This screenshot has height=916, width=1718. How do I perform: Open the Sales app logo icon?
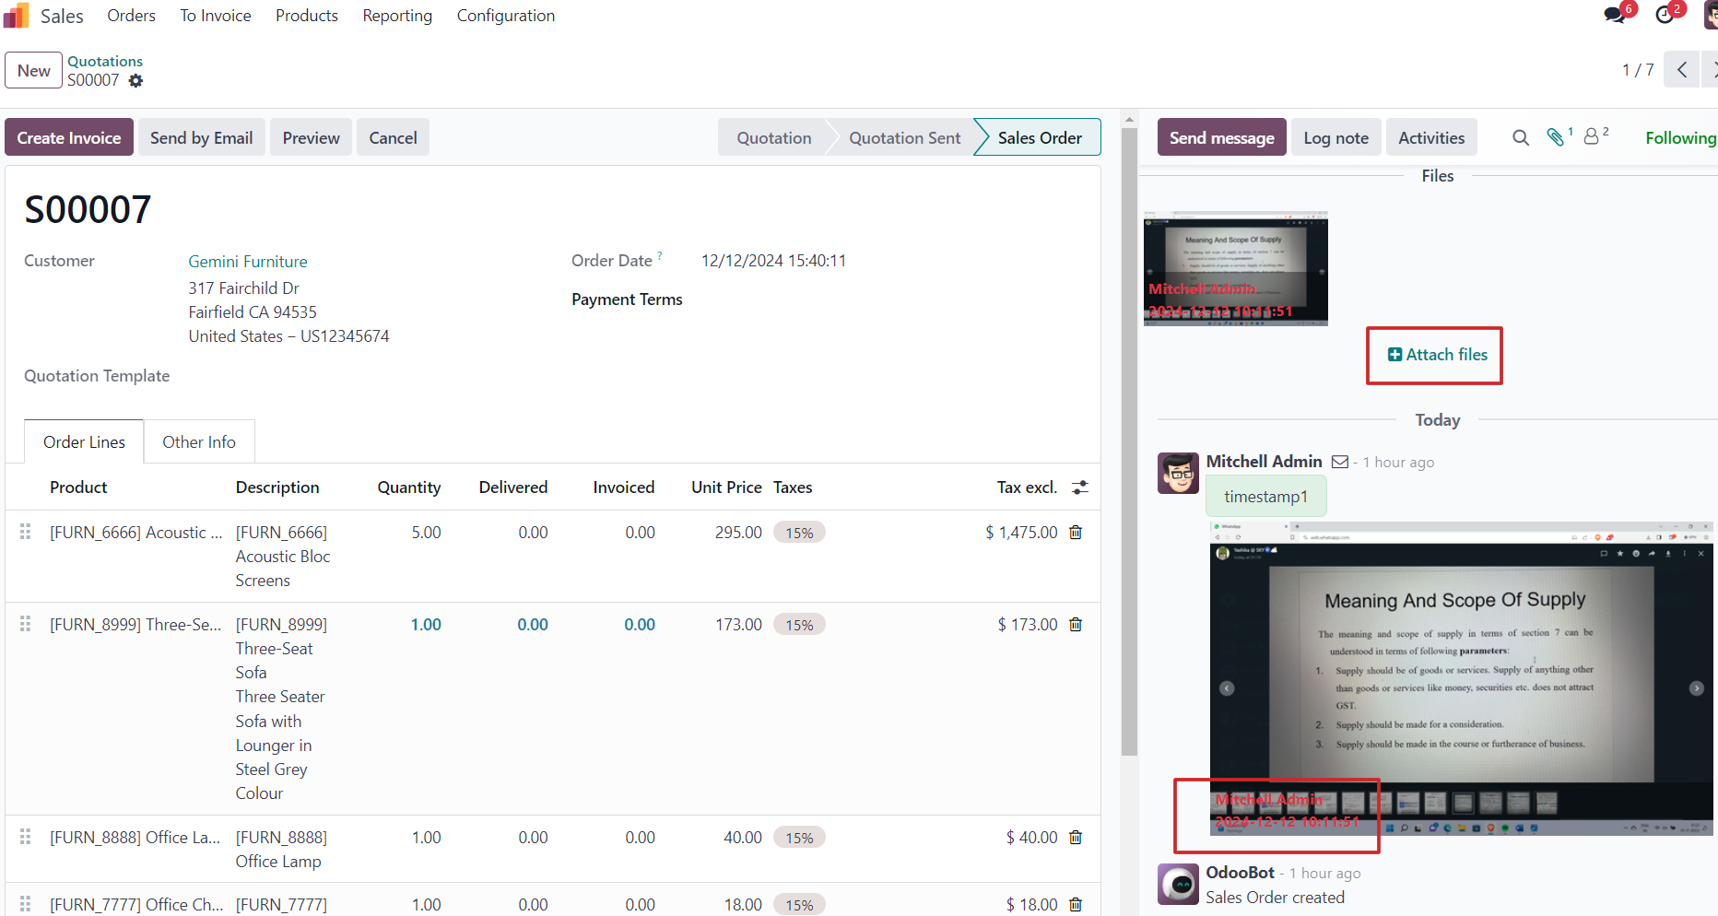tap(17, 16)
